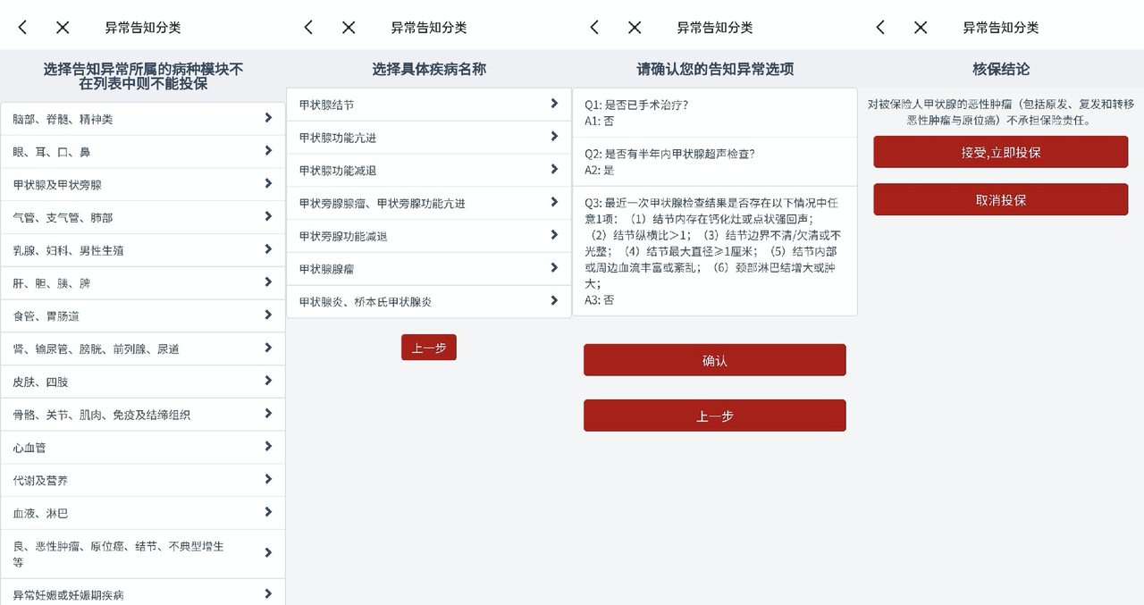Screen dimensions: 1144x605
Task: Expand the 心血管 row chevron
Action: point(268,447)
